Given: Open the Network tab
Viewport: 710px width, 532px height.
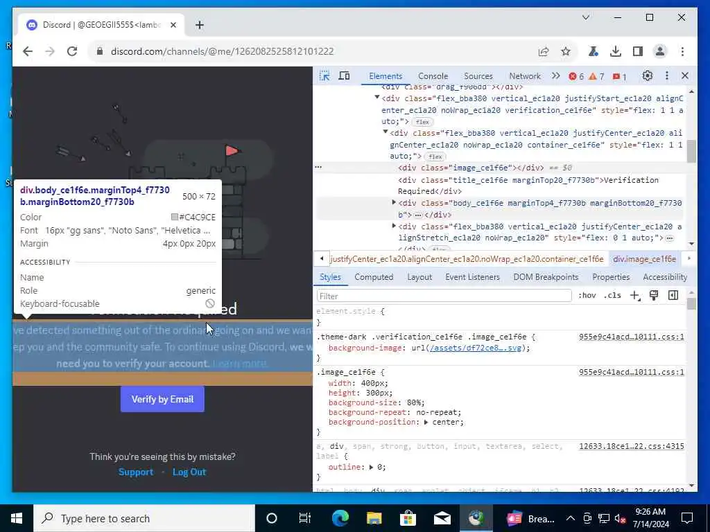Looking at the screenshot, I should [x=525, y=76].
